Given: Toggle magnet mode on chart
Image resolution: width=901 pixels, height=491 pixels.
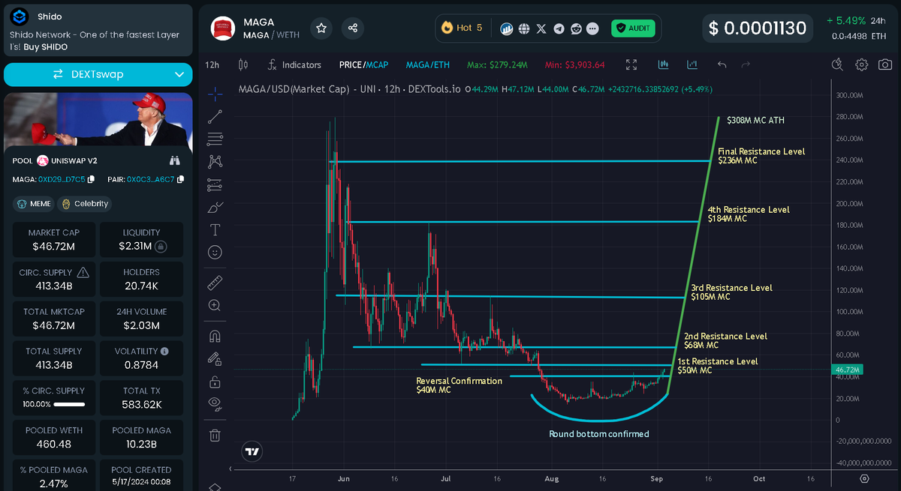Looking at the screenshot, I should (x=215, y=336).
